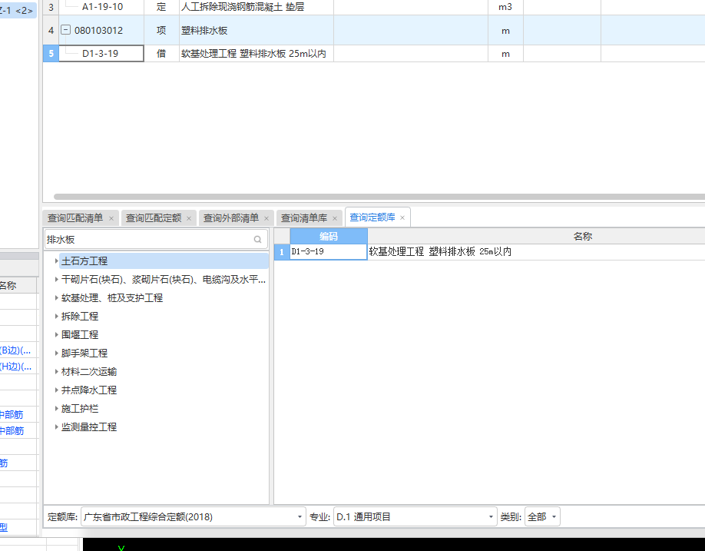Select row number 1 in result table
Screen dimensions: 705x551
[282, 252]
